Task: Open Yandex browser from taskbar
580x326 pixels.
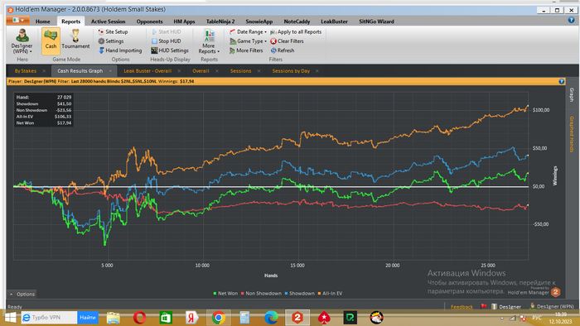Action: coord(191,318)
